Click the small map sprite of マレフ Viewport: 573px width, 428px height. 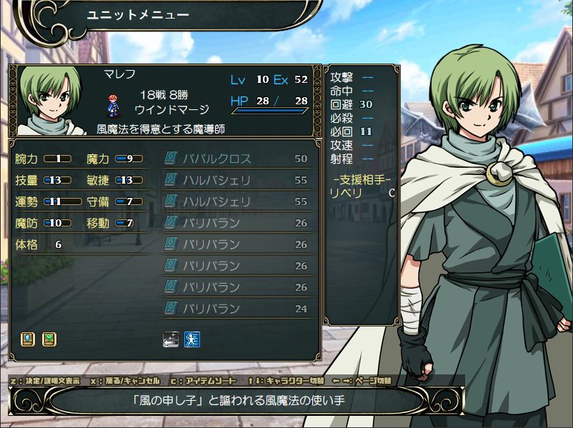pos(113,106)
